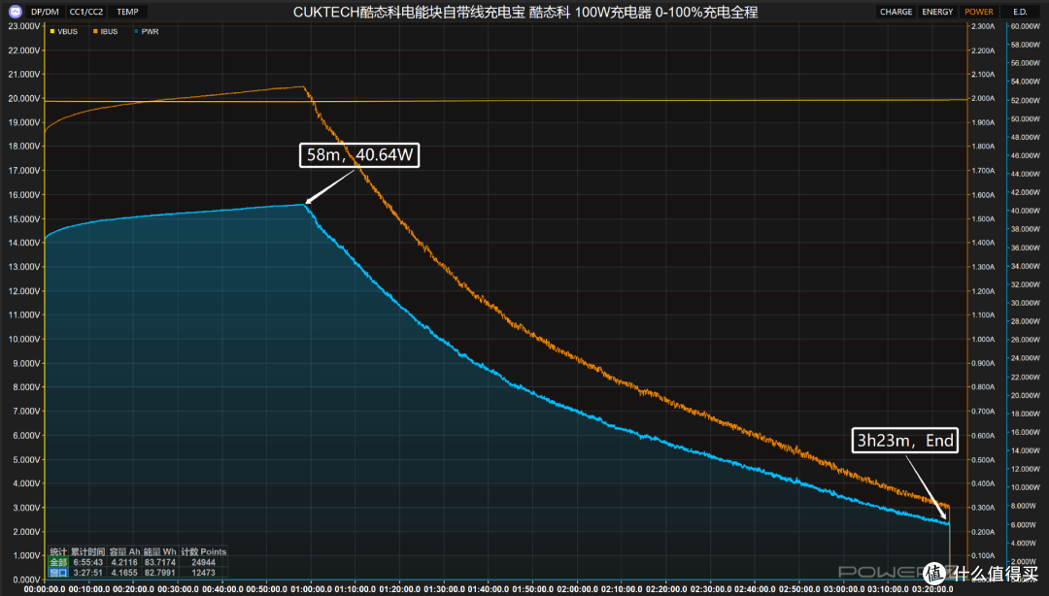Click the 00:30:00.0 time axis label
Screen dimensions: 1049x596
(178, 589)
